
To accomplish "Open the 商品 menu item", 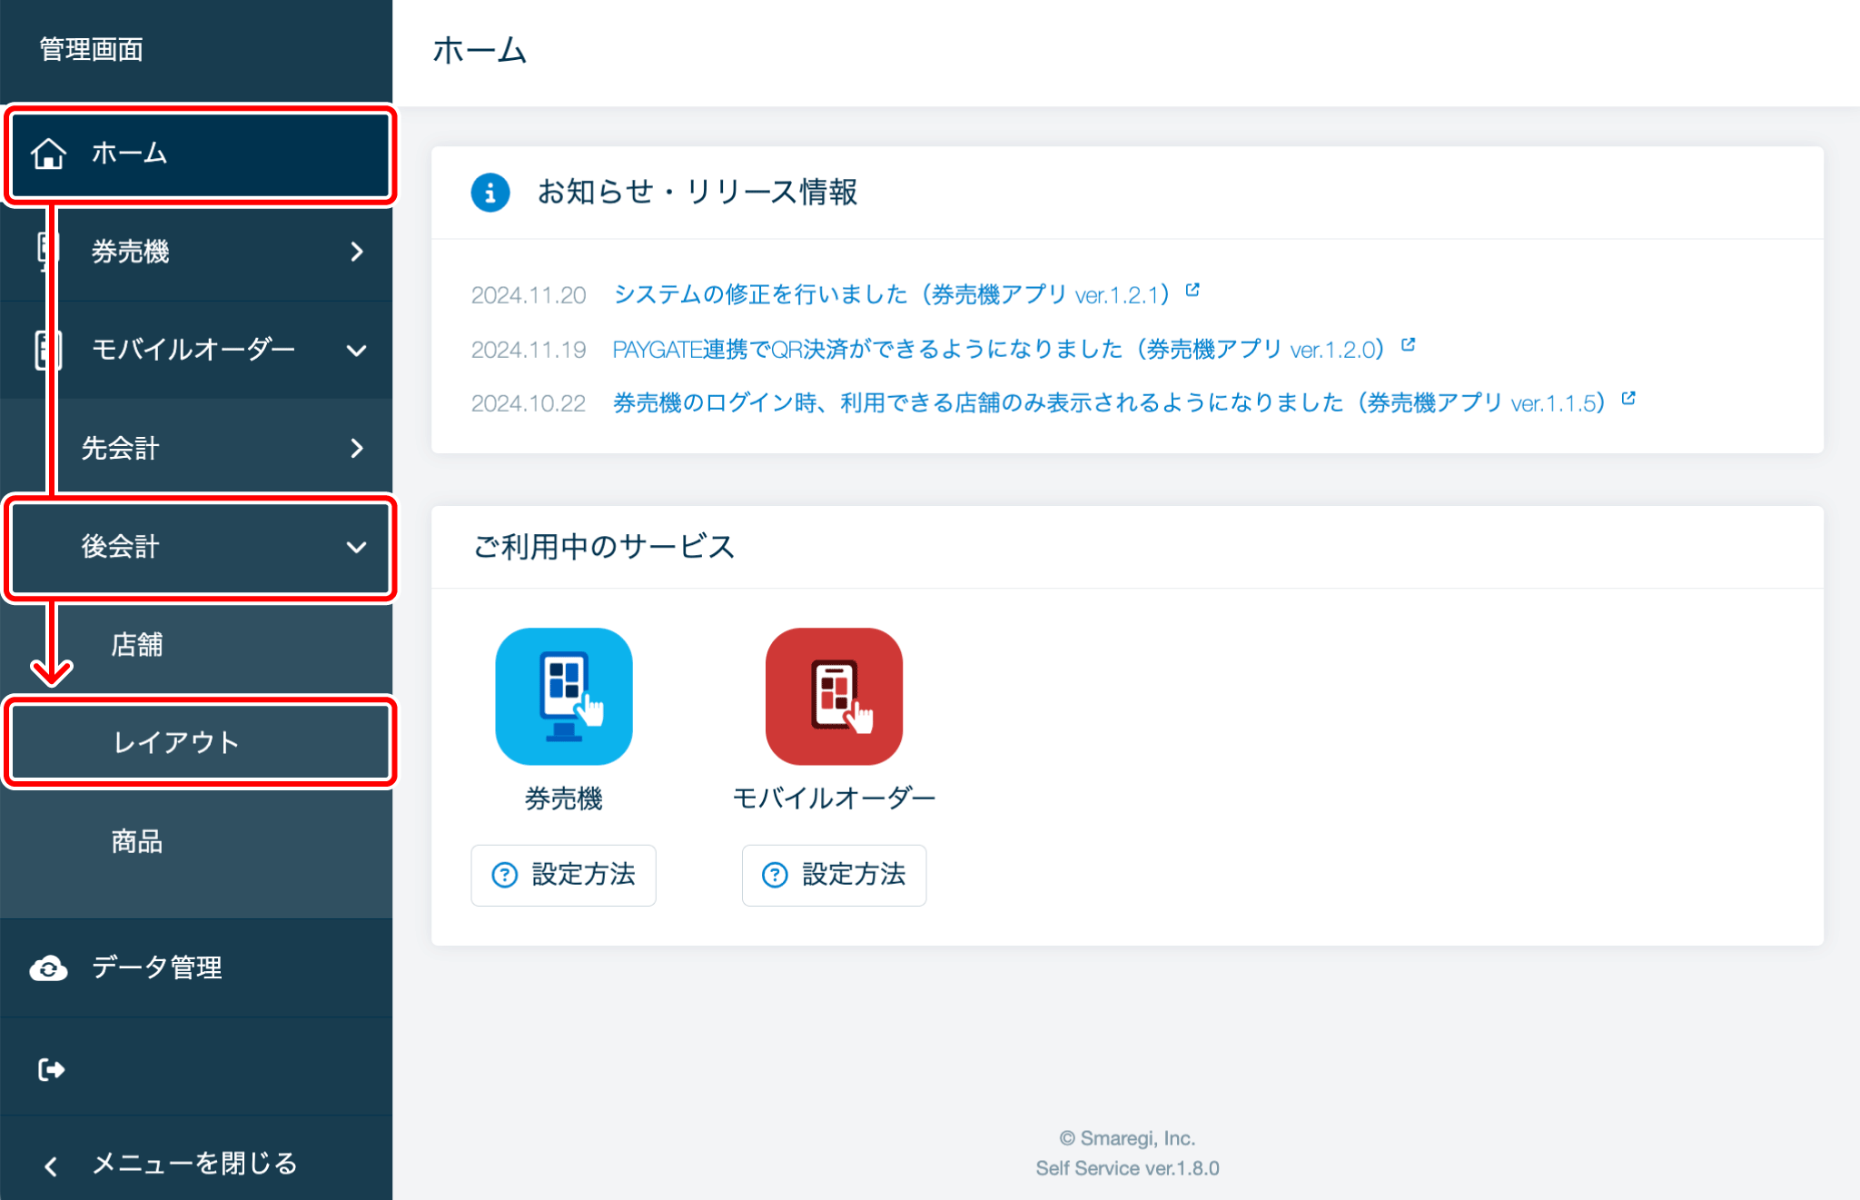I will pyautogui.click(x=137, y=841).
